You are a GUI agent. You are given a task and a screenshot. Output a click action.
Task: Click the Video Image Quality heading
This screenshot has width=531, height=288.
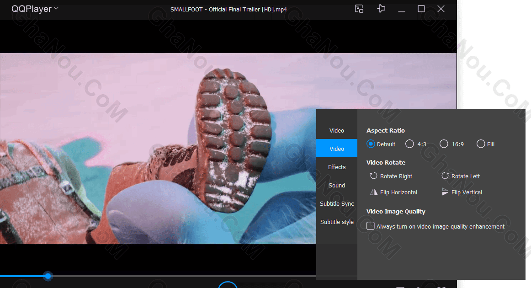[396, 211]
